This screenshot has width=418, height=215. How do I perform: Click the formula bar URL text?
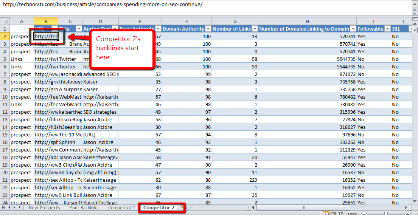pyautogui.click(x=103, y=5)
